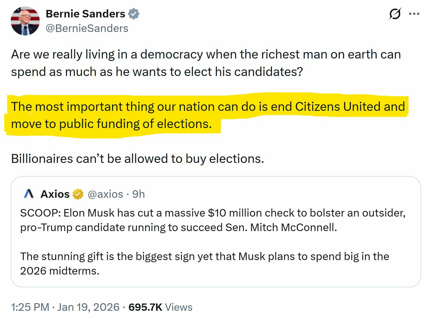Image resolution: width=427 pixels, height=318 pixels.
Task: Click the blue verified badge next to Bernie Sanders
Action: click(134, 14)
